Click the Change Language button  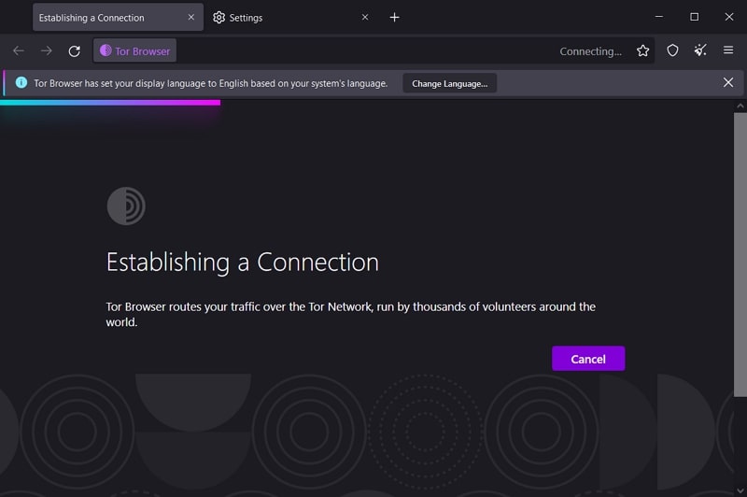click(x=449, y=83)
